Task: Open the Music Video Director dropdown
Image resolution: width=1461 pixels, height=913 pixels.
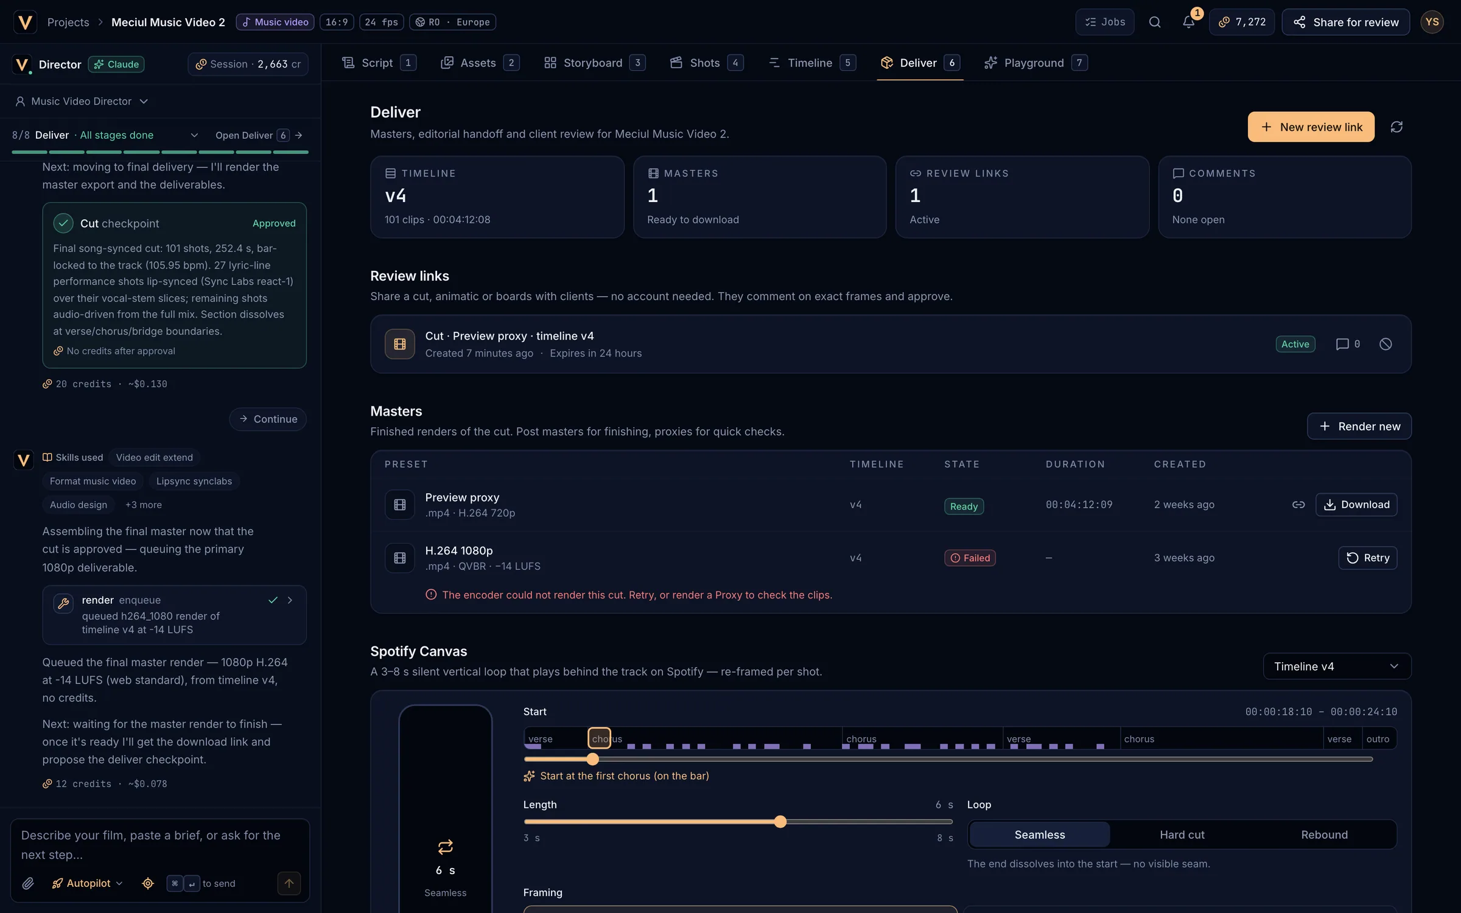Action: (82, 101)
